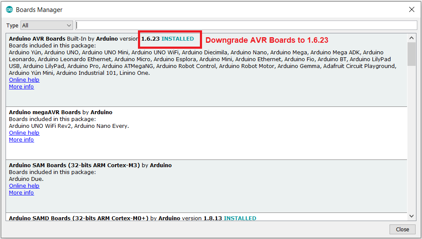Select the Arduino megaAVR Boards package title
Screen dimensions: 422x239
(45, 112)
